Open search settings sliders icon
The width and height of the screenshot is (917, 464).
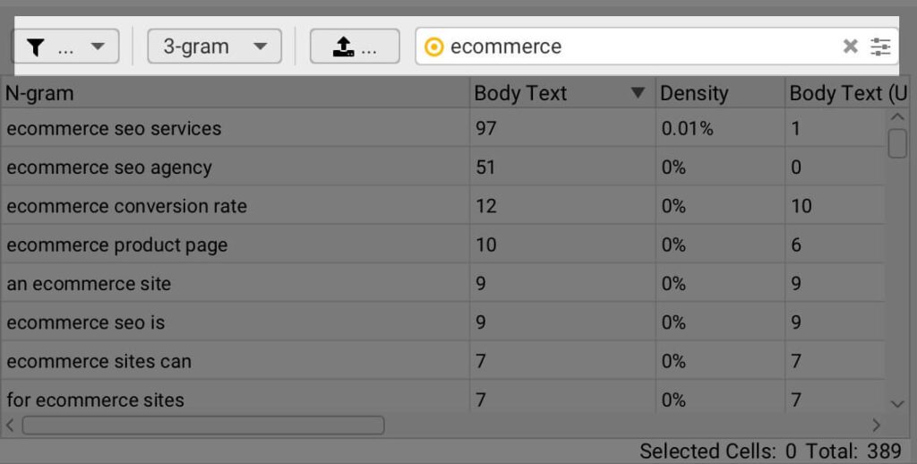(x=880, y=47)
